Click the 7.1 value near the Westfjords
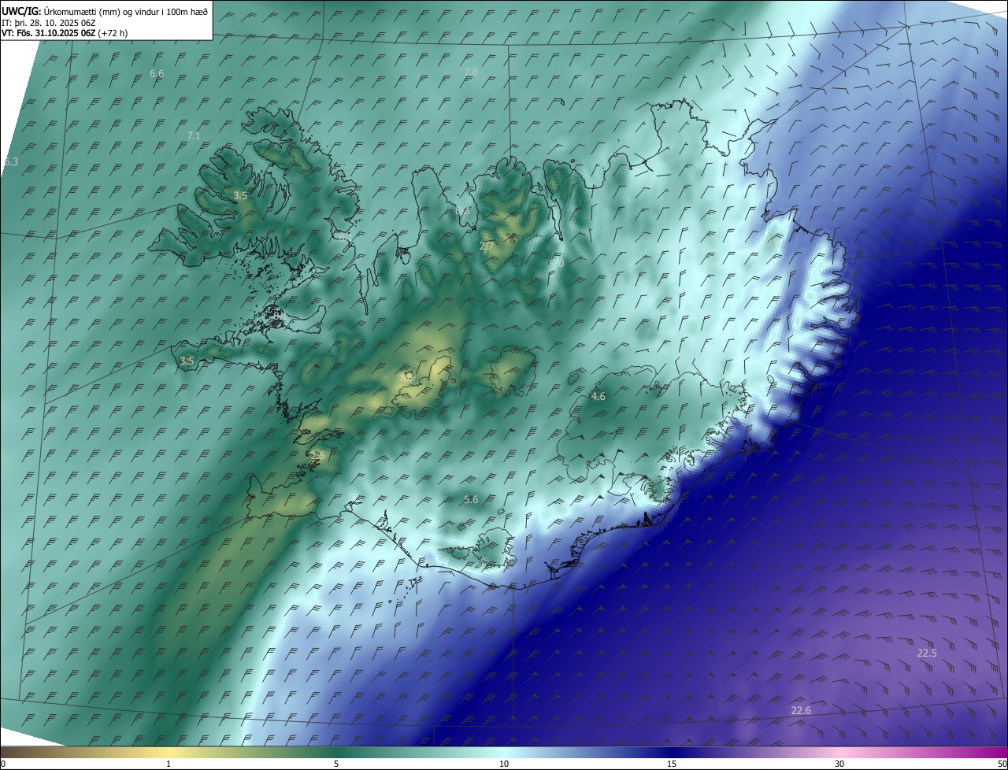Viewport: 1008px width, 770px height. tap(194, 136)
